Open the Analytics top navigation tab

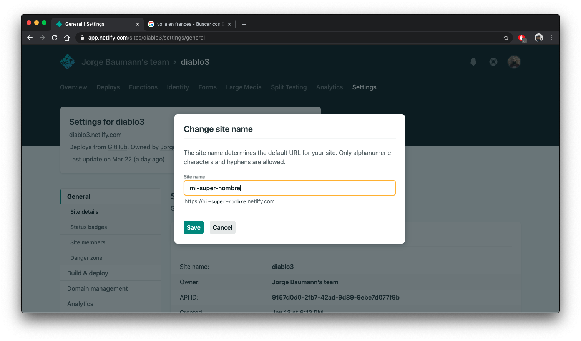click(x=330, y=87)
